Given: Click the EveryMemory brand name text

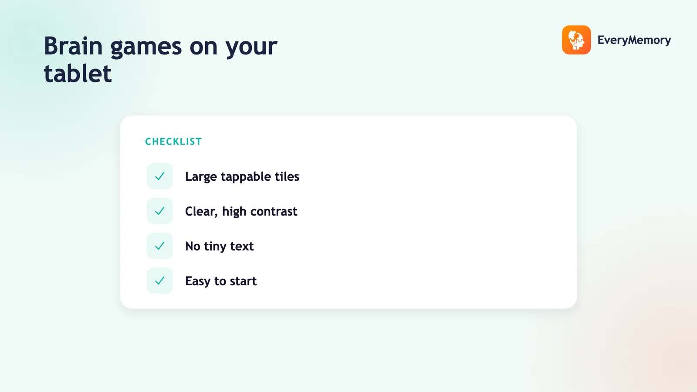Looking at the screenshot, I should pos(634,40).
